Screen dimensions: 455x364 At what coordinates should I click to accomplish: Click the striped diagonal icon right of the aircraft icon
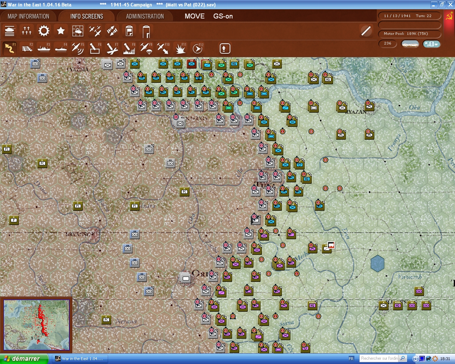pyautogui.click(x=112, y=31)
